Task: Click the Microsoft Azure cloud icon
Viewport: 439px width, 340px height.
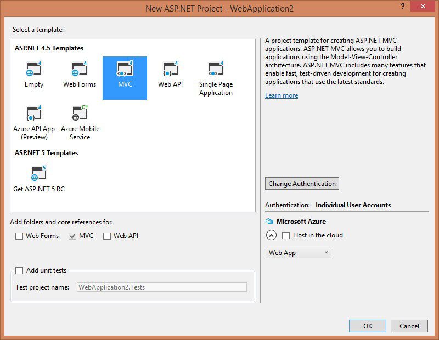Action: pyautogui.click(x=269, y=222)
